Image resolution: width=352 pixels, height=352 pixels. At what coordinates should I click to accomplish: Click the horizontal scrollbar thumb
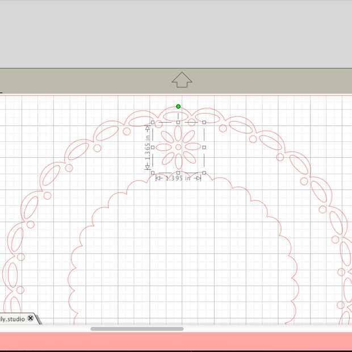tap(137, 329)
